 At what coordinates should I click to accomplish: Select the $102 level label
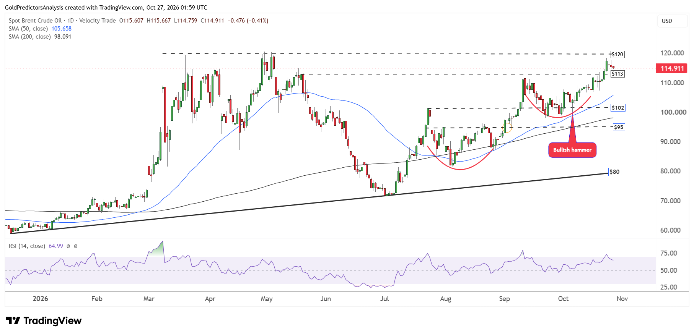tap(618, 108)
